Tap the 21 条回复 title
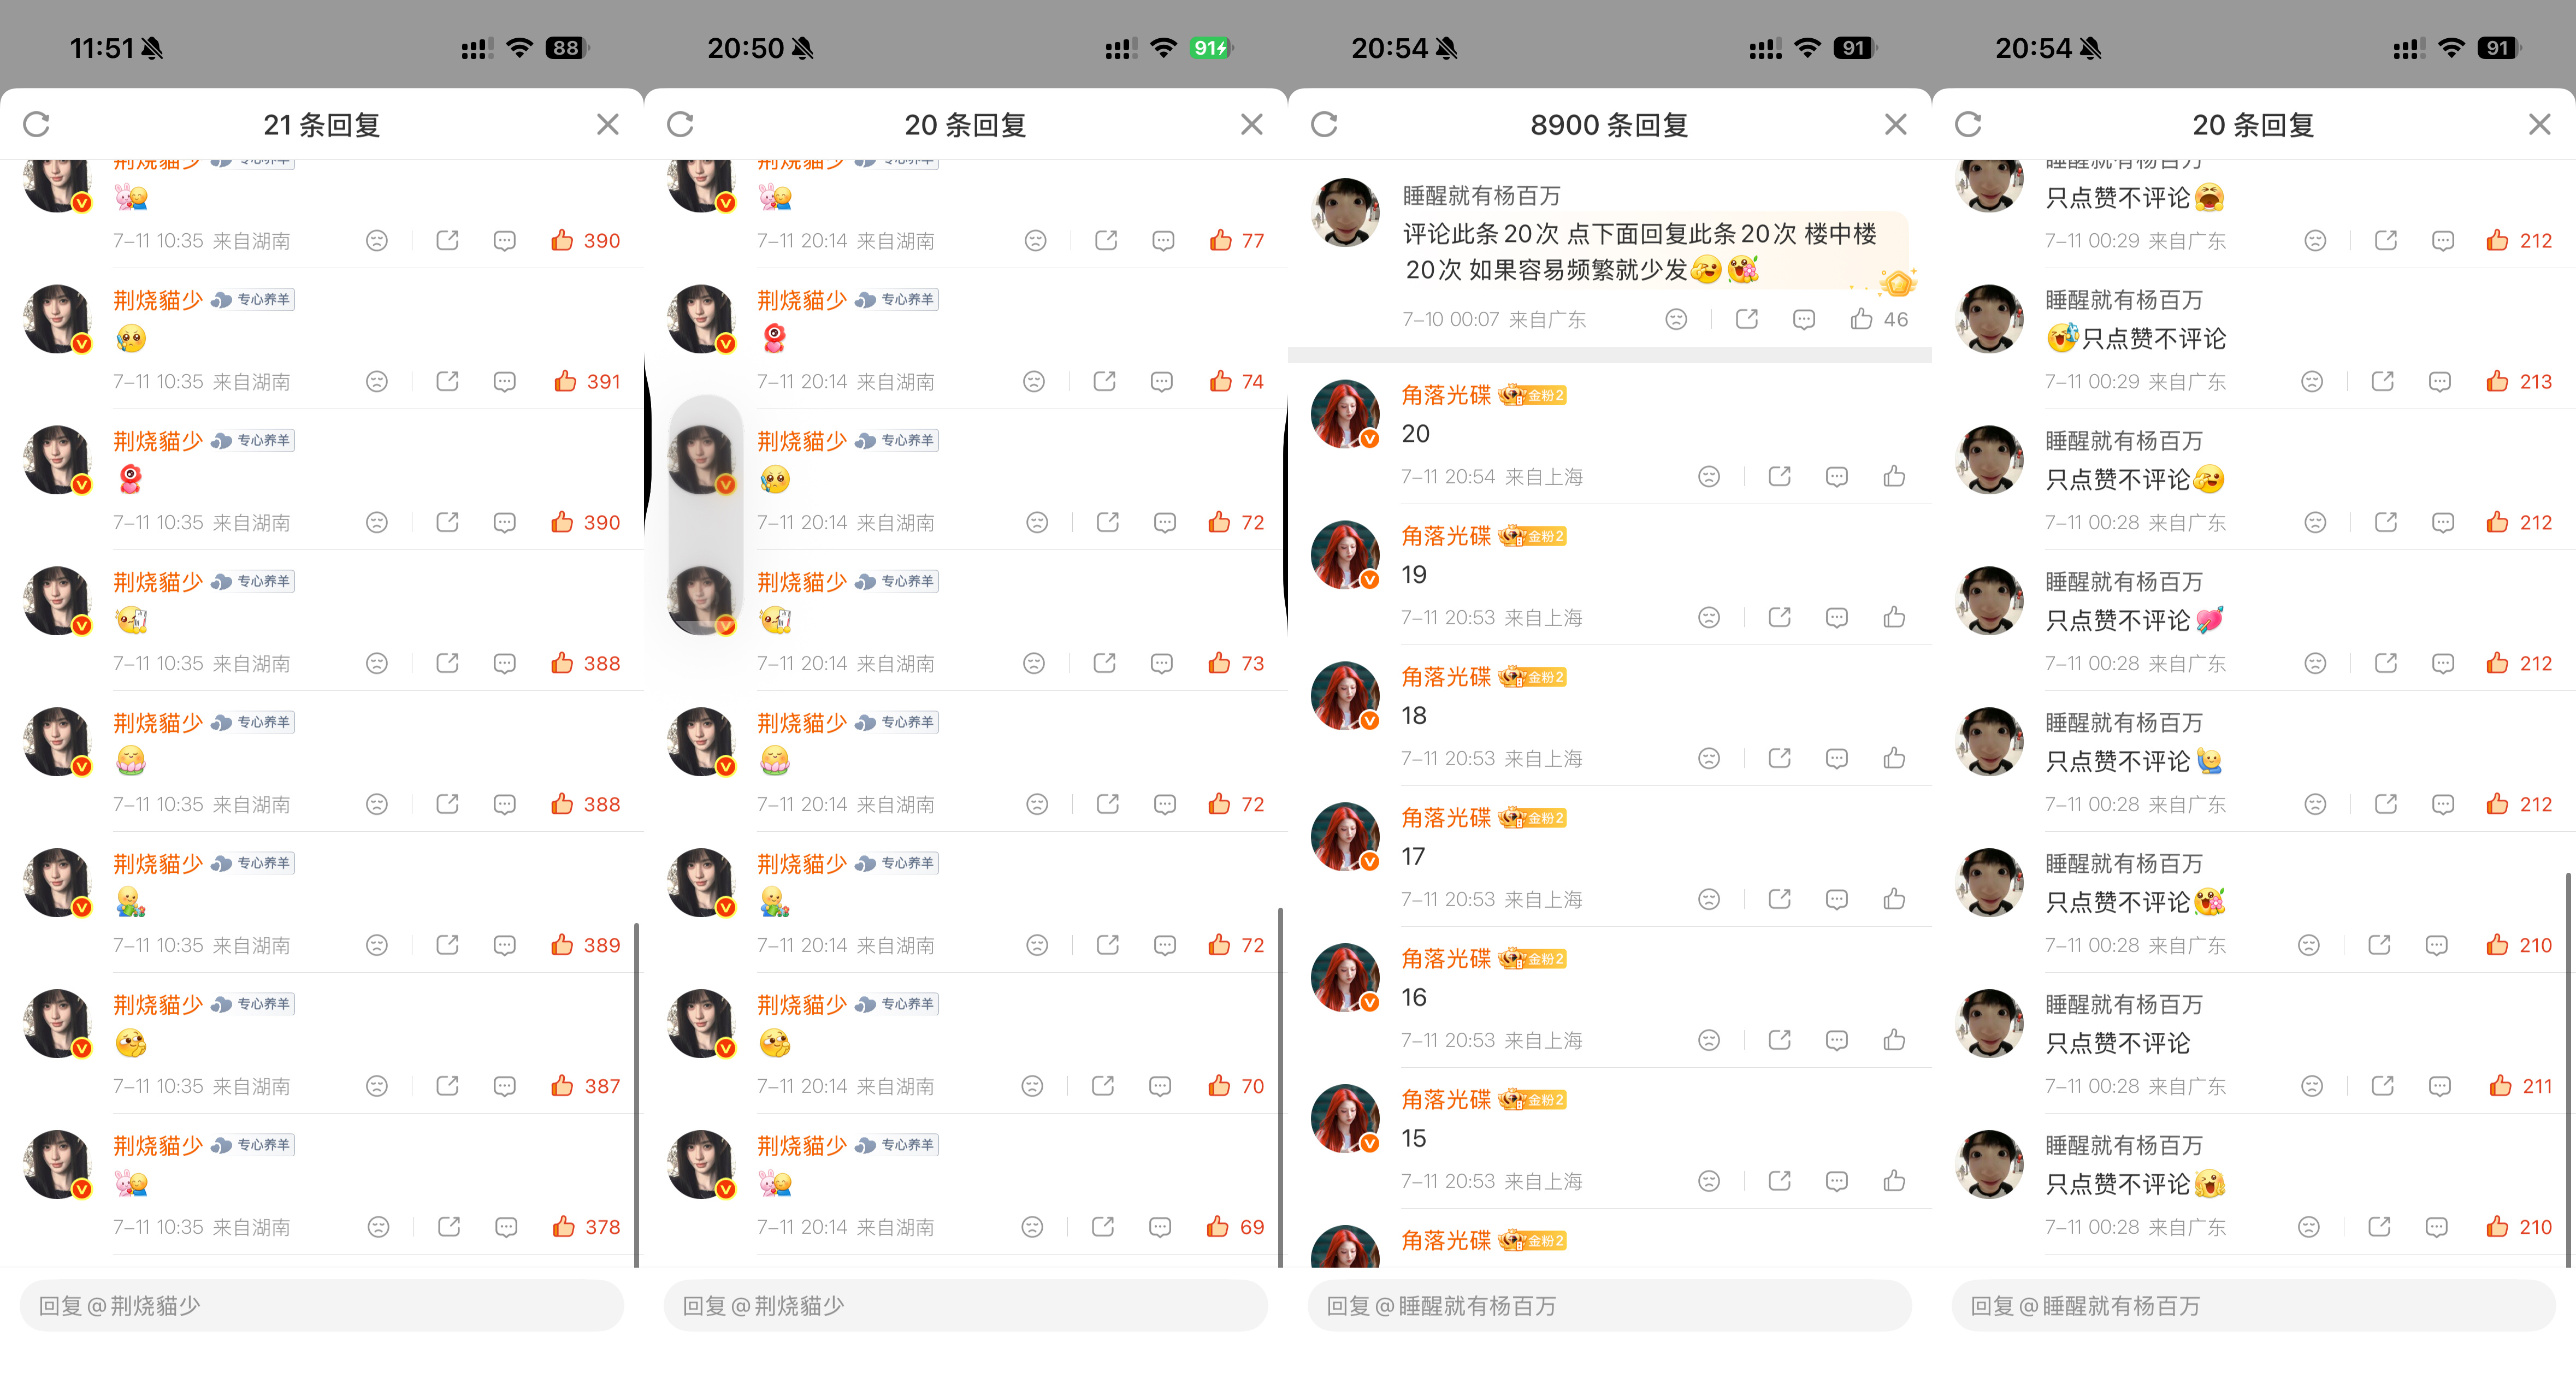 pos(322,124)
